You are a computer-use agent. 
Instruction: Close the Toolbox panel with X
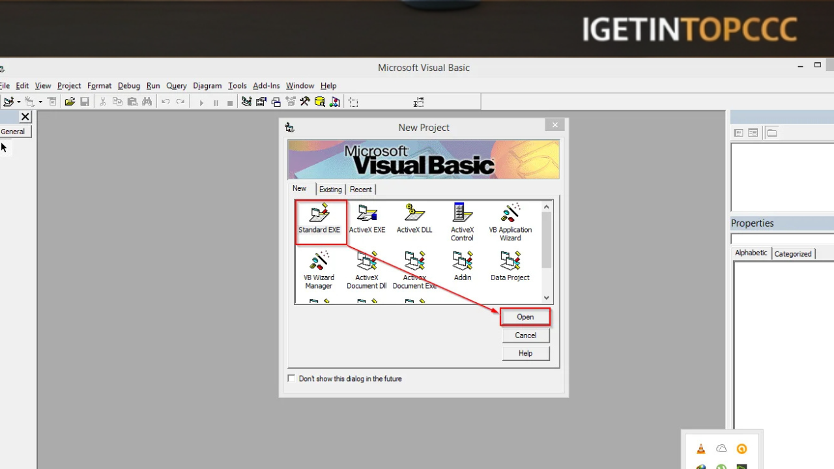[25, 117]
